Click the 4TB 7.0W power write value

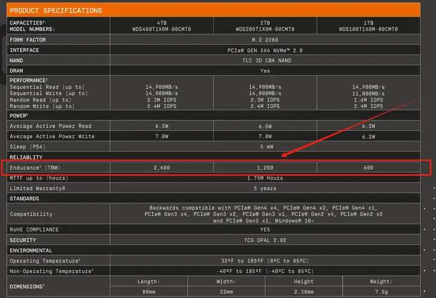[x=162, y=136]
